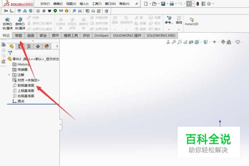Click Zoom to Area magnifier icon

click(x=180, y=42)
